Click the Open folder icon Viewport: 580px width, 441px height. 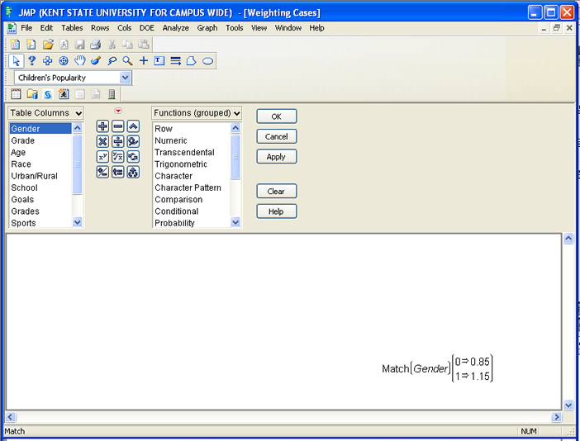point(48,45)
